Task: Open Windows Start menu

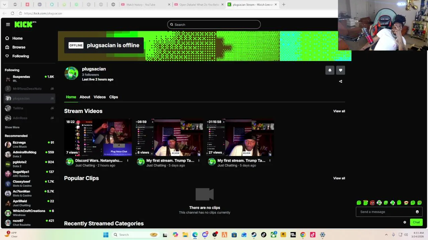Action: pos(106,235)
